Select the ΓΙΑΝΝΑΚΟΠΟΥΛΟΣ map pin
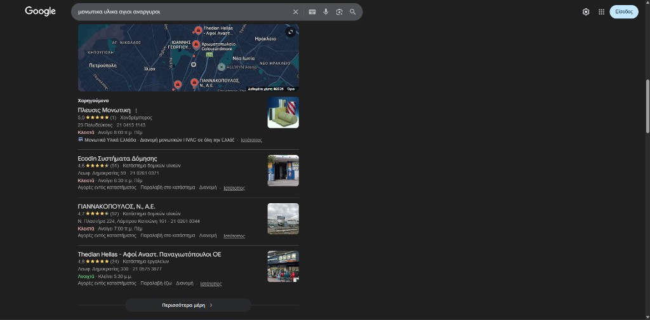This screenshot has height=320, width=650. (x=194, y=83)
